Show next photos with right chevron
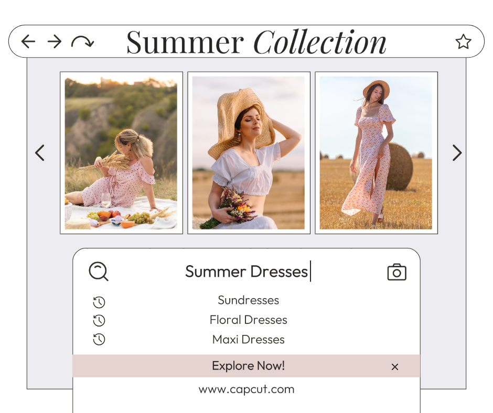 [x=457, y=153]
